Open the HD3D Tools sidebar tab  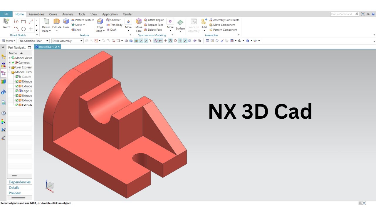coord(3,92)
